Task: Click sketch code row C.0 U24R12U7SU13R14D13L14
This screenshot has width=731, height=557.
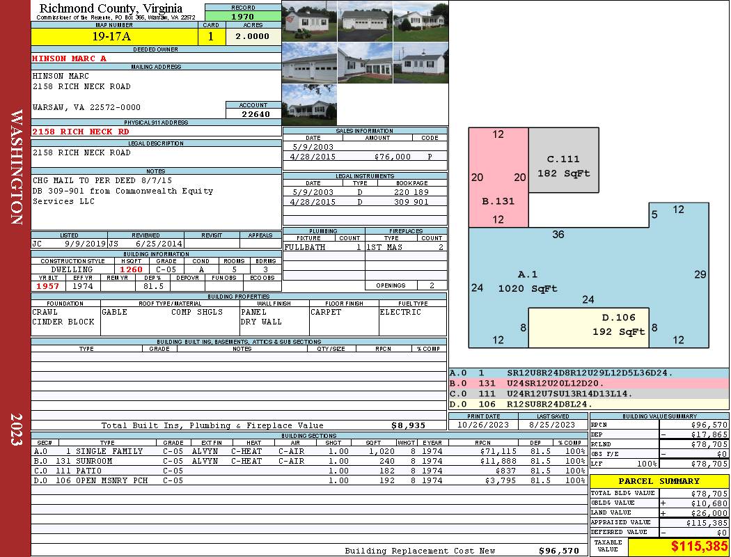Action: (589, 394)
